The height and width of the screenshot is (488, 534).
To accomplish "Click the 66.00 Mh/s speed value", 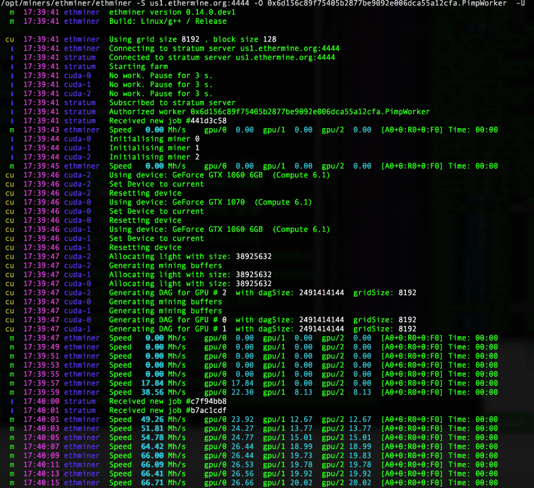I will (152, 456).
